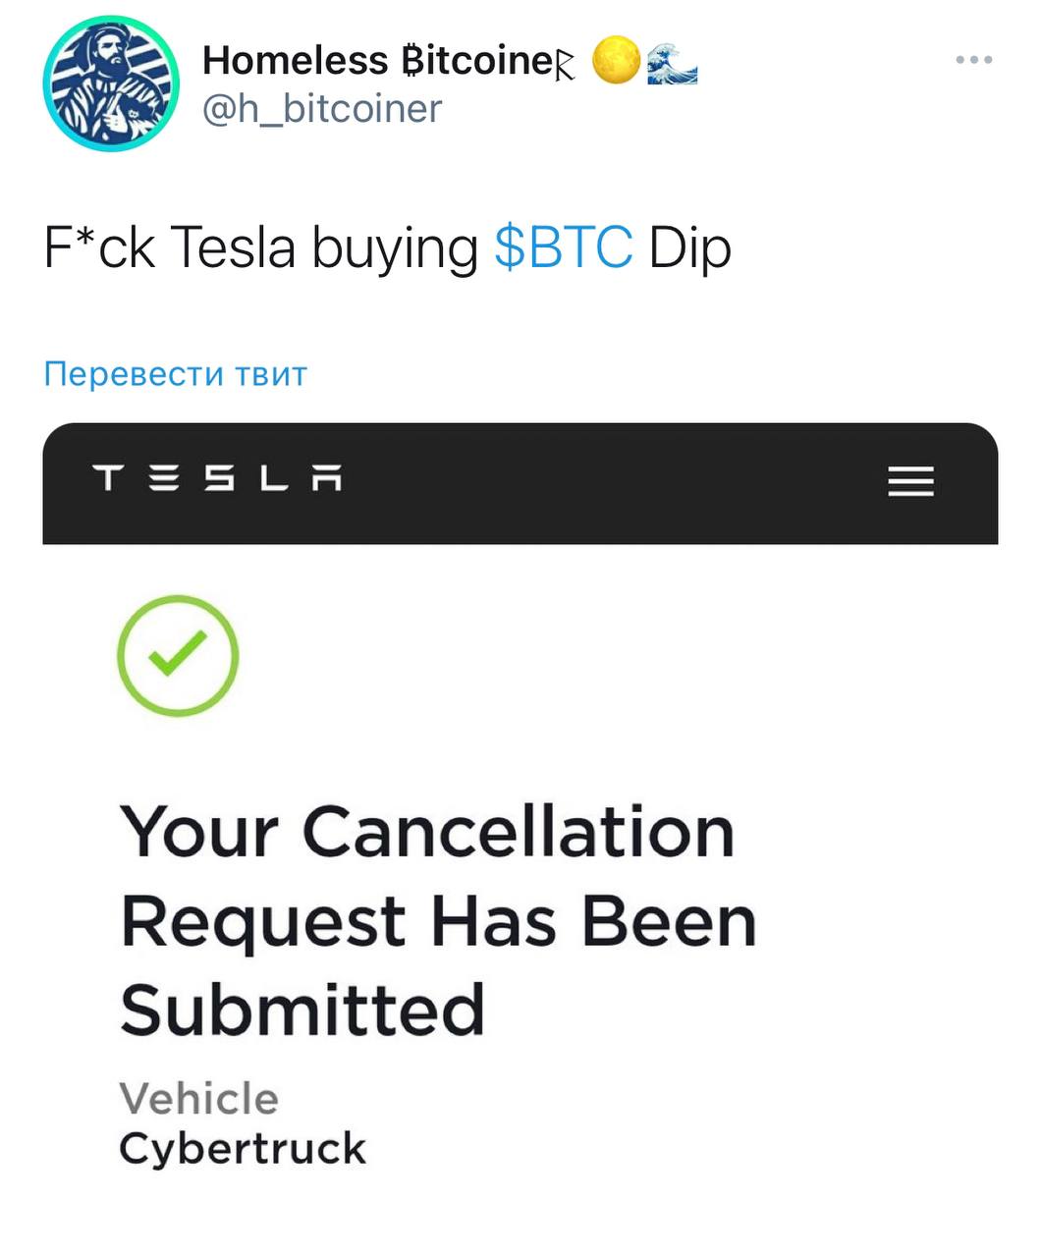Click the "Перевести твит" translate link

click(176, 374)
